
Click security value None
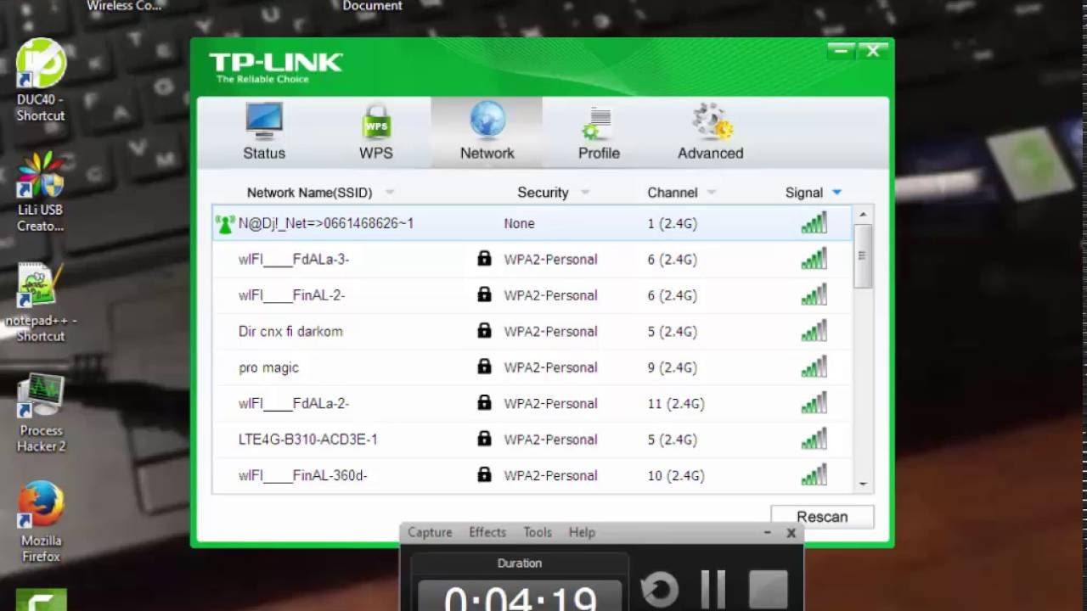tap(519, 224)
